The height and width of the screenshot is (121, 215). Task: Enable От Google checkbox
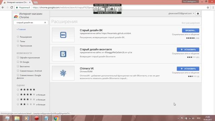coord(18,62)
